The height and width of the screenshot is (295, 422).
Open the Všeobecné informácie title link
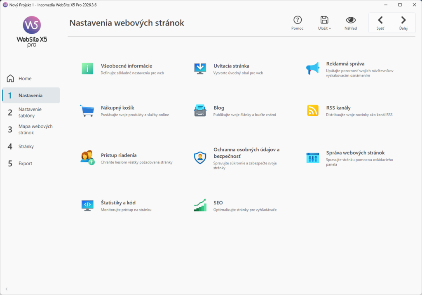click(x=127, y=66)
